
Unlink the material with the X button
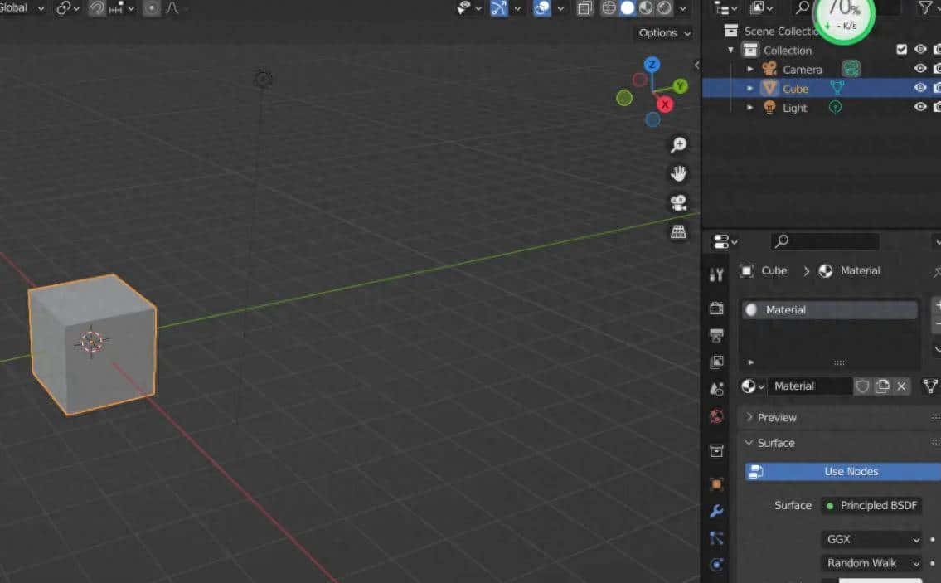pyautogui.click(x=902, y=386)
